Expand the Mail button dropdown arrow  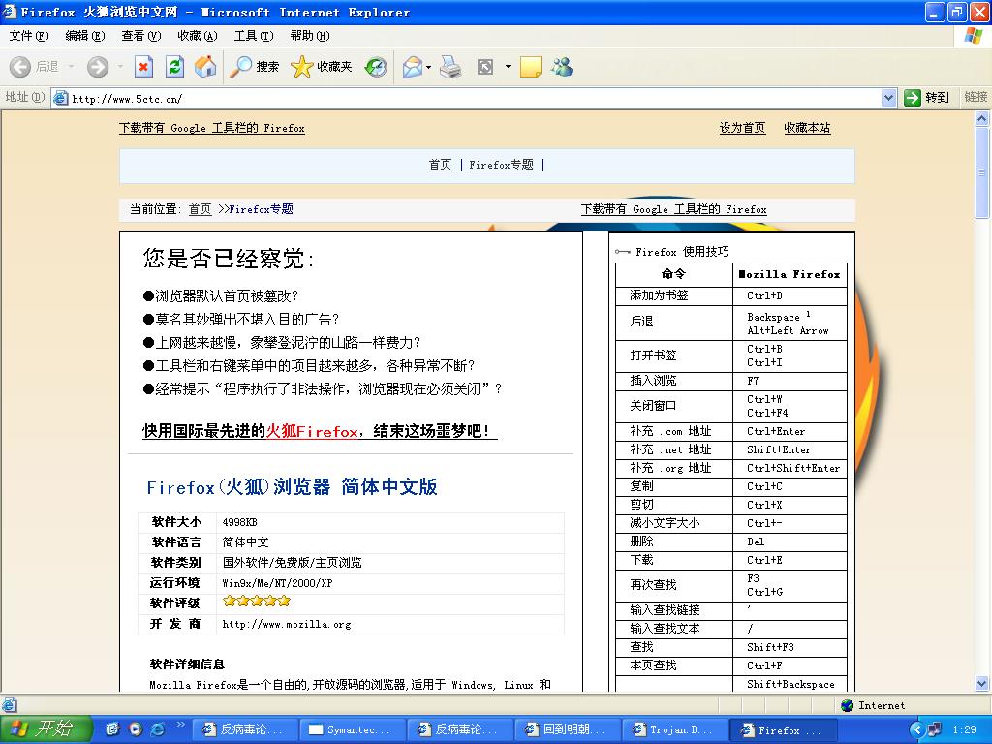[429, 67]
